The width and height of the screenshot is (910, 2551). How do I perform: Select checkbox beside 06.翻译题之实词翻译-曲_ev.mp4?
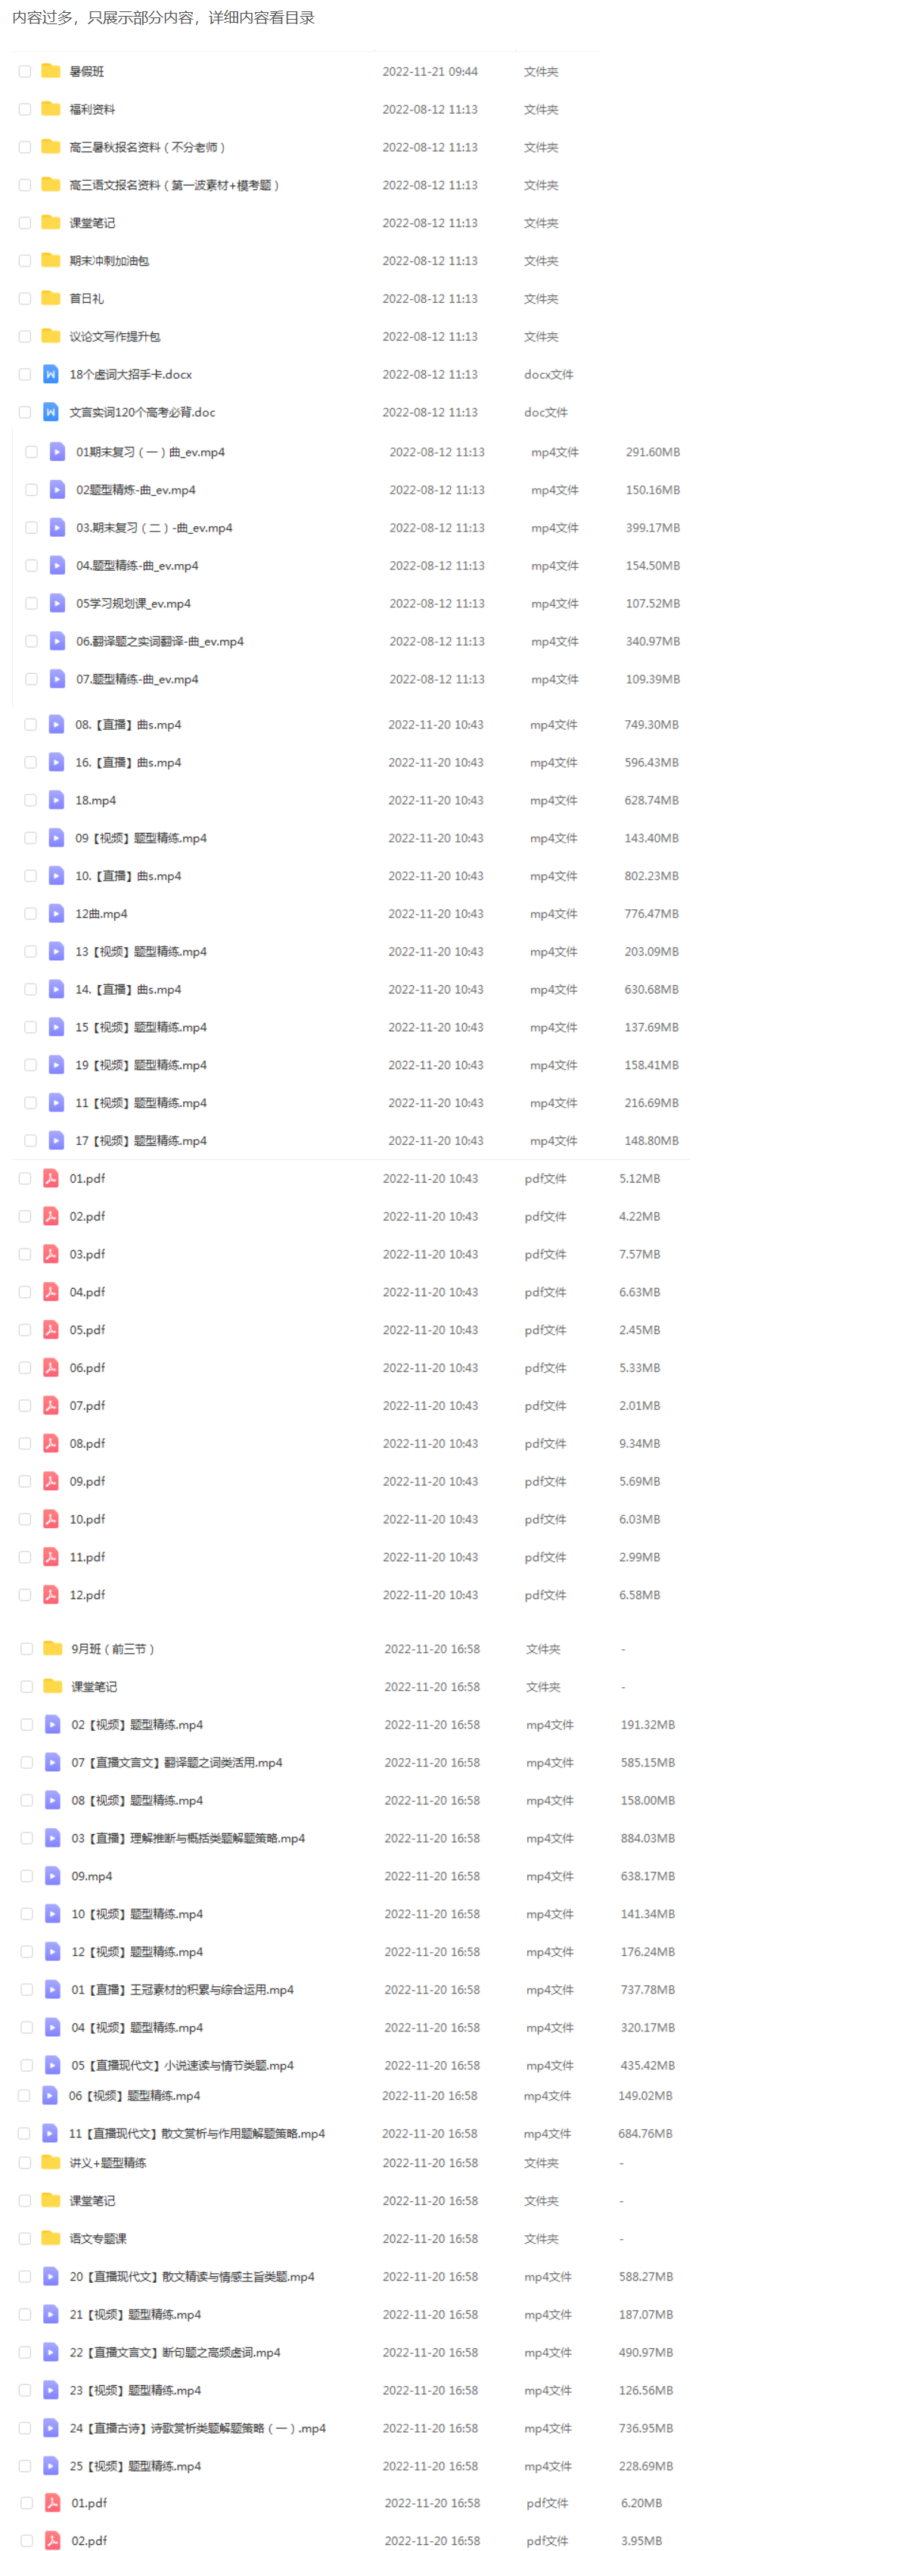tap(32, 641)
